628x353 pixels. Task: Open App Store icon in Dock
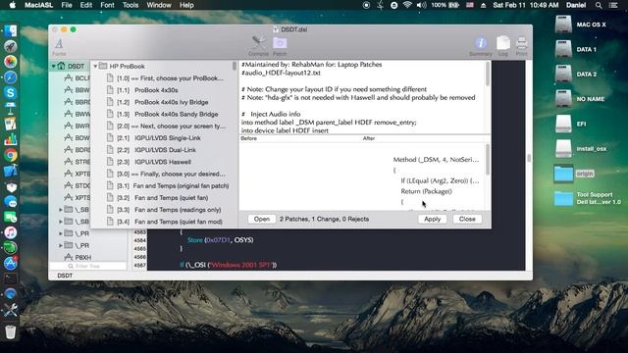[x=11, y=263]
